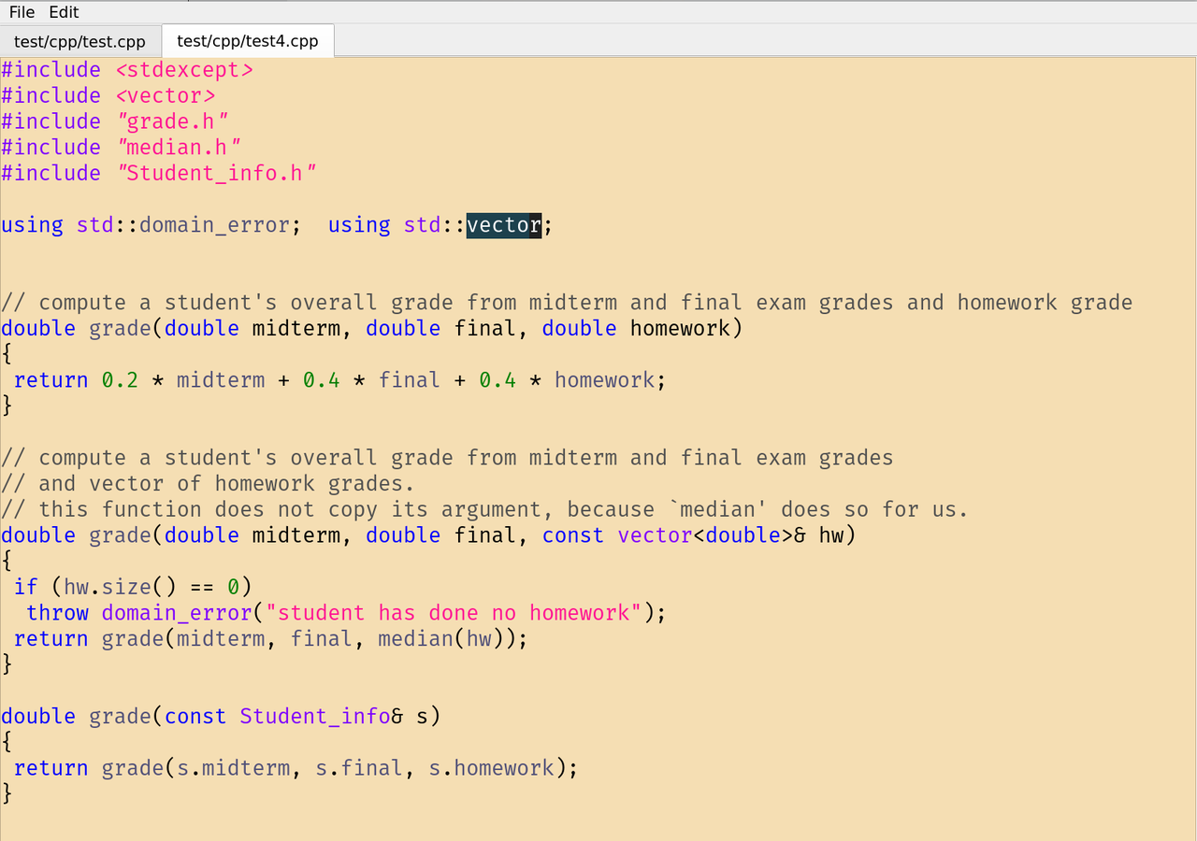Click s.homework in the last return statement
The width and height of the screenshot is (1197, 841).
[491, 768]
